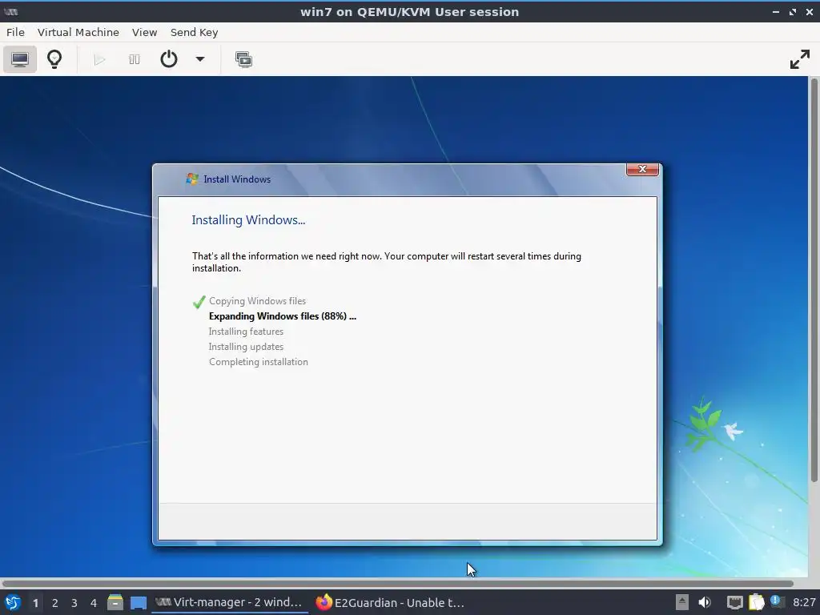The height and width of the screenshot is (615, 820).
Task: Click the Windows flag icon in dialog title
Action: click(192, 179)
